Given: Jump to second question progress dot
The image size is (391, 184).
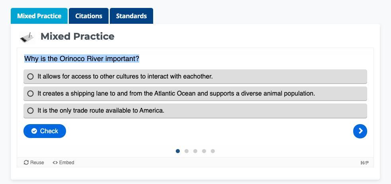Looking at the screenshot, I should click(x=187, y=151).
